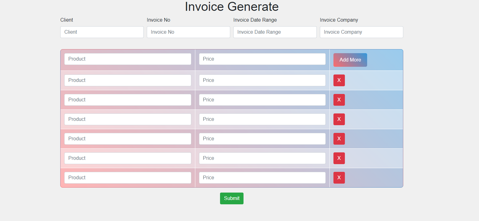The height and width of the screenshot is (221, 479).
Task: Click into the Invoice Company field
Action: coord(362,32)
